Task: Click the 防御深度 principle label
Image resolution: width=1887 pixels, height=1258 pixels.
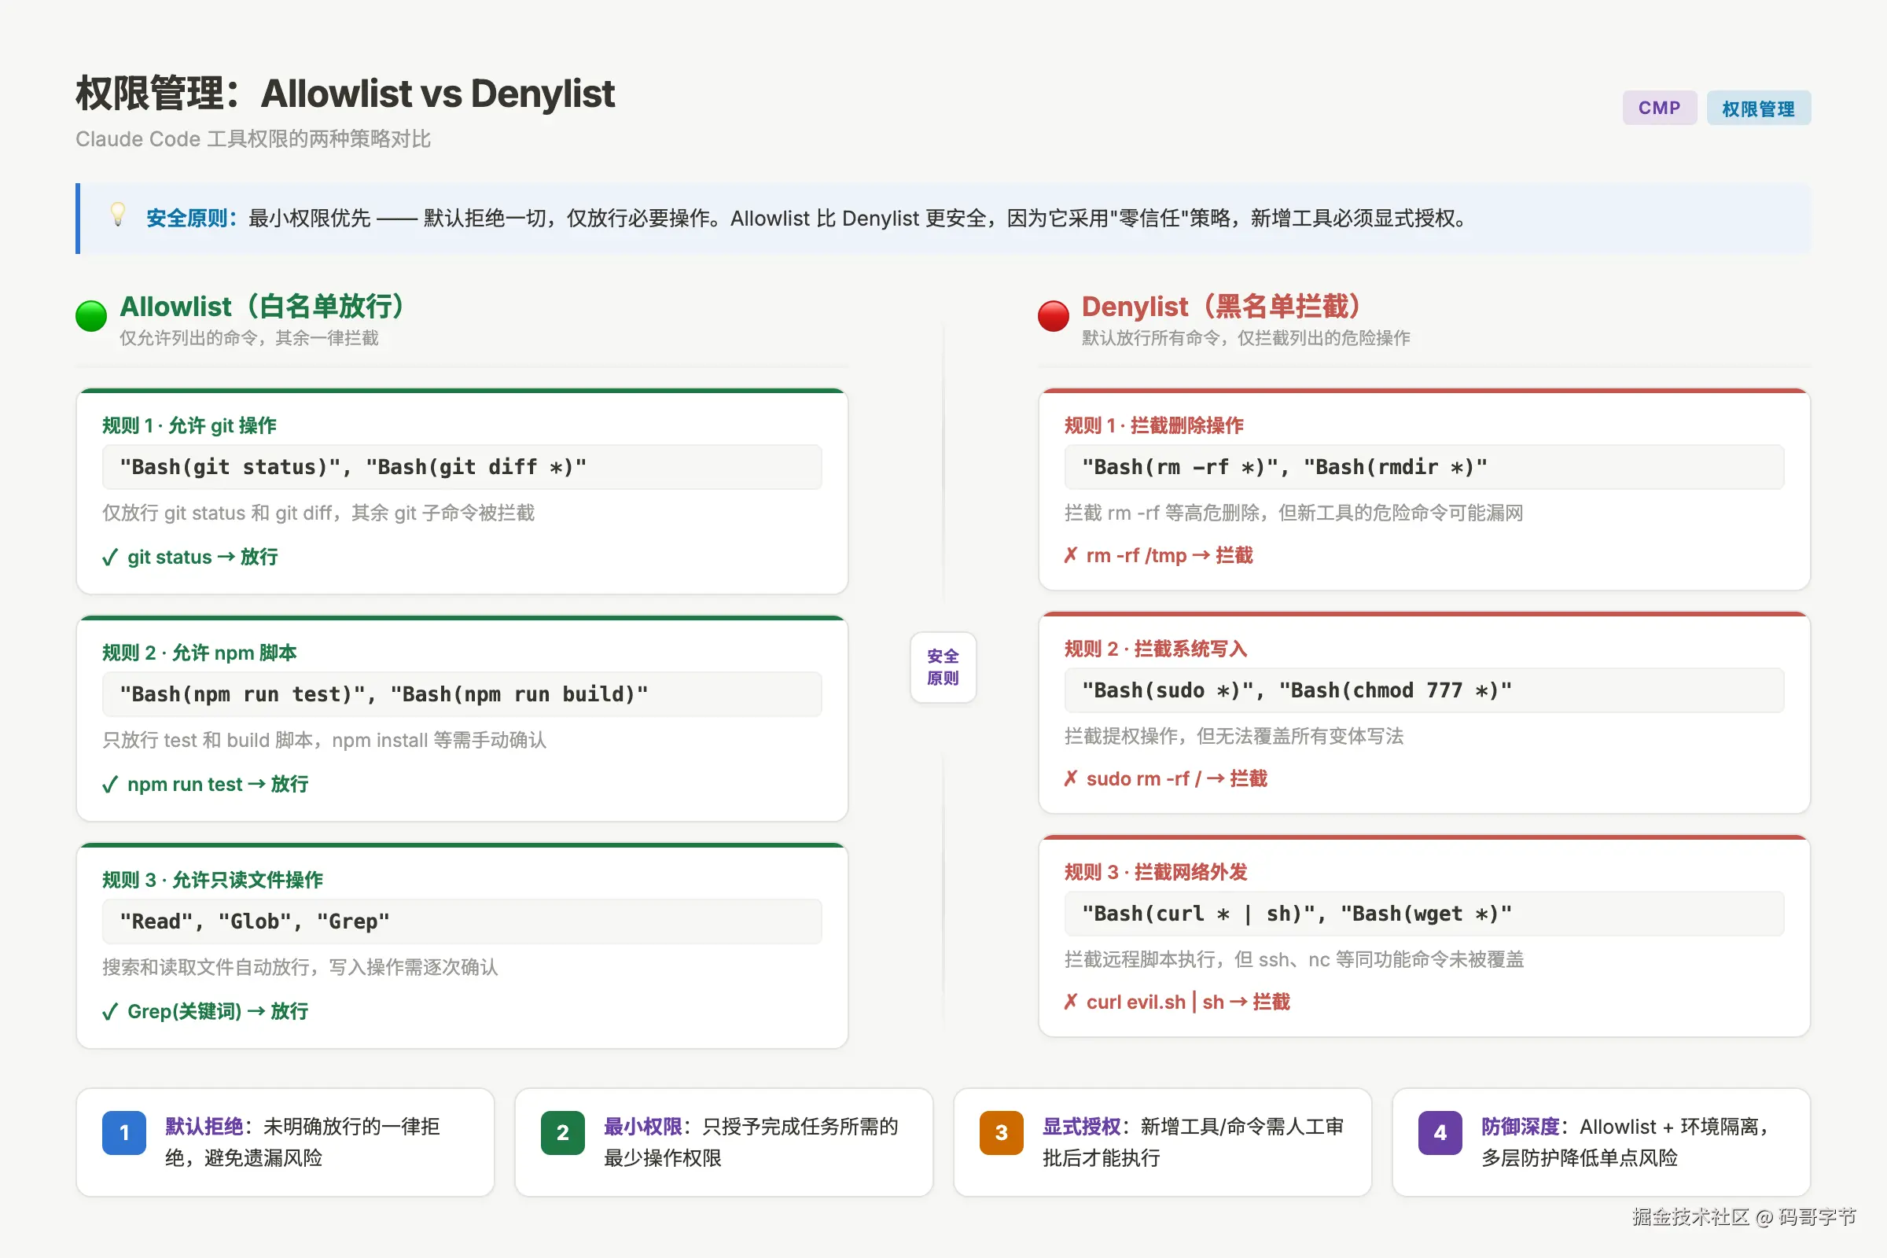Action: [x=1521, y=1127]
